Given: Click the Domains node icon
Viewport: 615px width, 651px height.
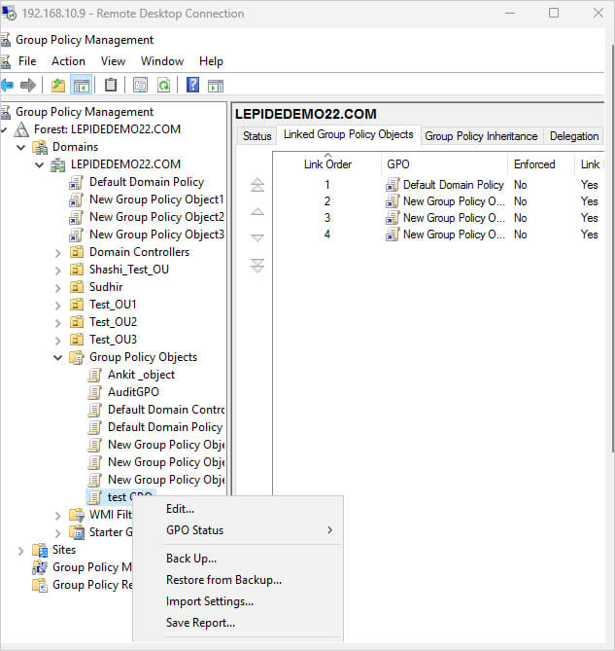Looking at the screenshot, I should (x=40, y=147).
